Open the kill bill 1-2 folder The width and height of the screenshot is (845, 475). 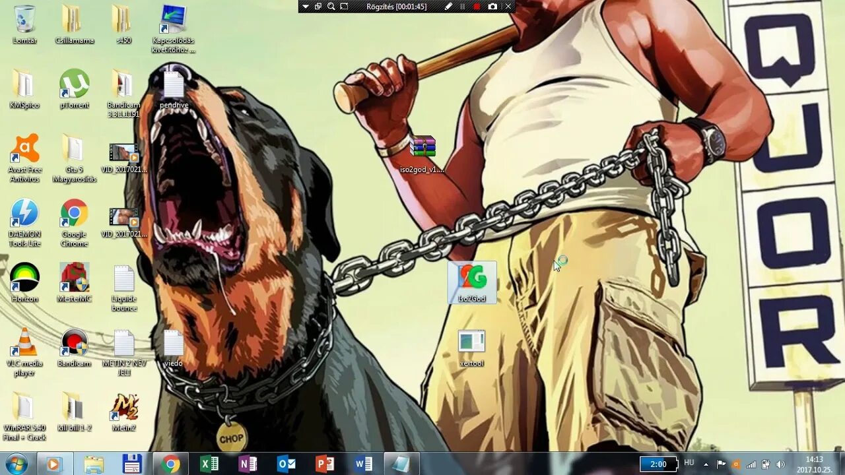[x=74, y=412]
